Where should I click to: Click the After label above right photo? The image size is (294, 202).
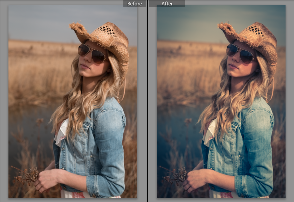coord(167,4)
